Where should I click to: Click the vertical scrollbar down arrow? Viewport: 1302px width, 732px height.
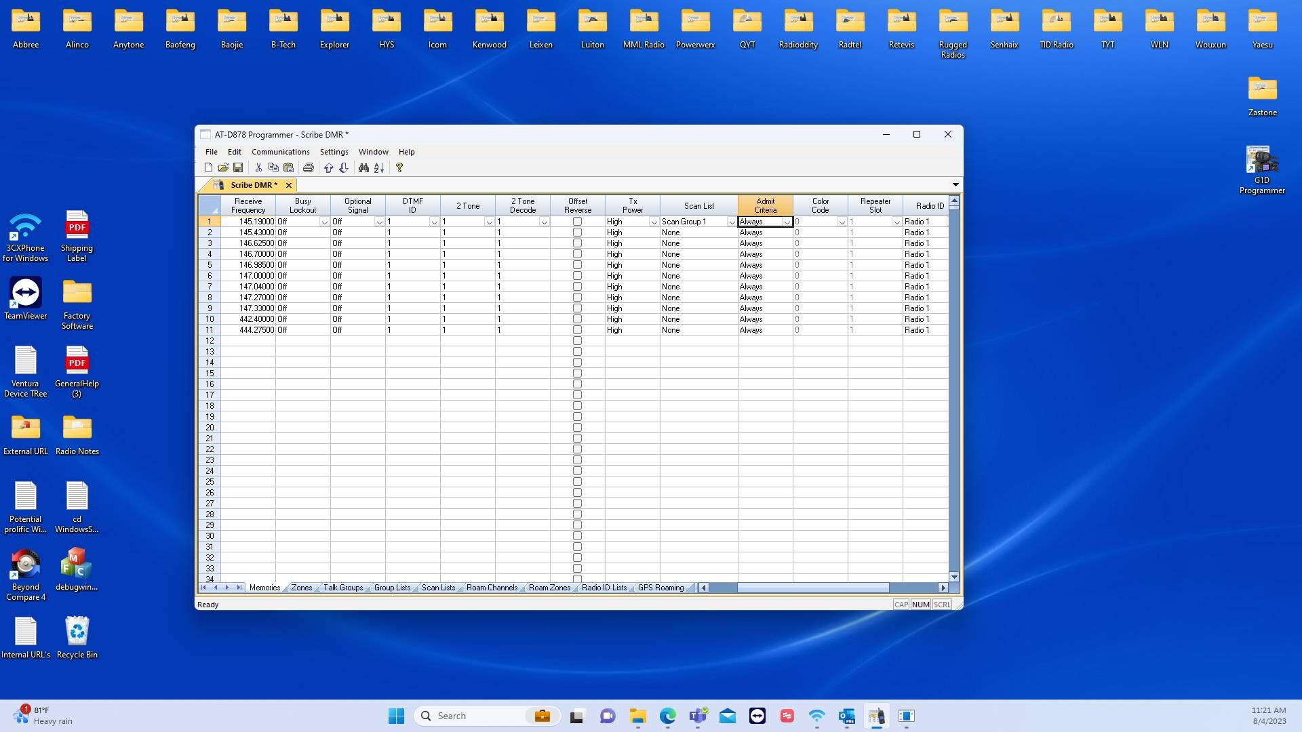(954, 577)
